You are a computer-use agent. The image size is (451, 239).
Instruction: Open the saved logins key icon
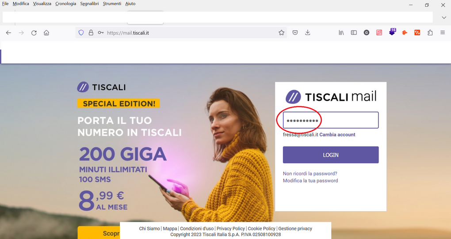click(101, 33)
